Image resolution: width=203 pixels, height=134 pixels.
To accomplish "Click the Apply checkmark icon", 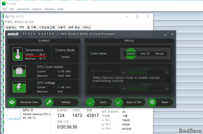I will 90,102.
